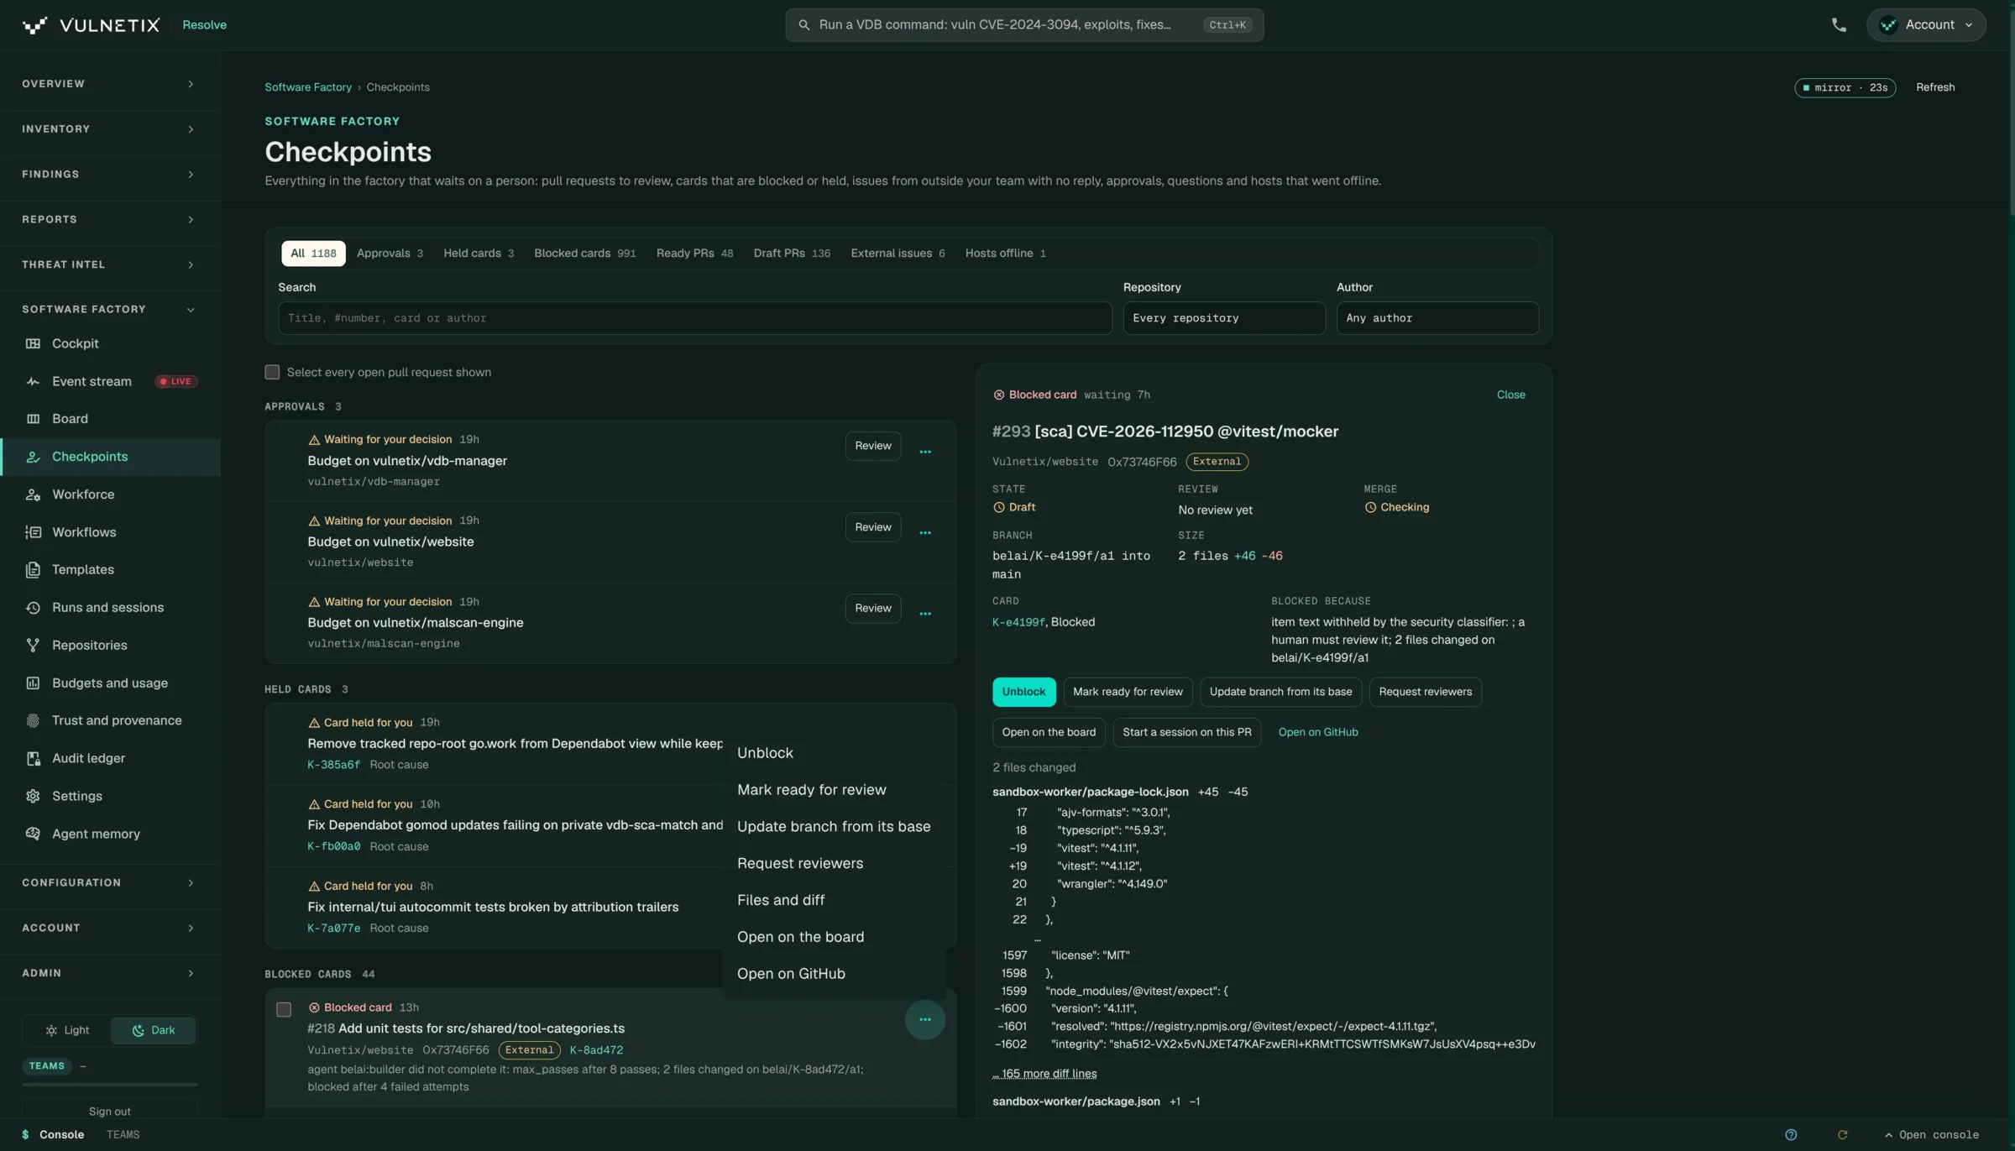Screen dimensions: 2015x1151
Task: Open the Workflows section
Action: [110, 532]
